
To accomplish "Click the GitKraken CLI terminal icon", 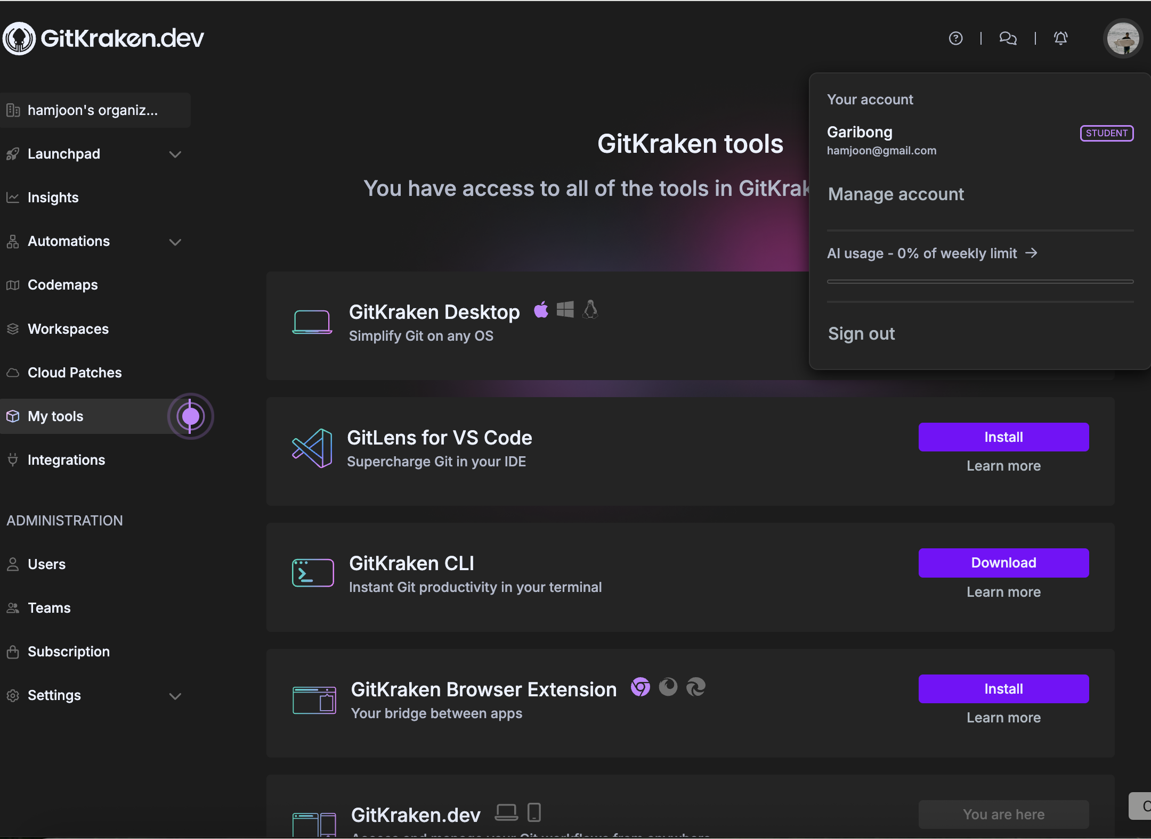I will [313, 573].
